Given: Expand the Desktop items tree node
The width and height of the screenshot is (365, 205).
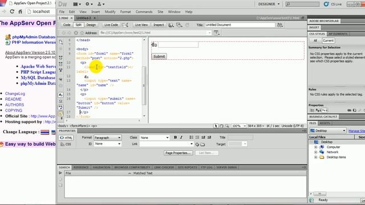Looking at the screenshot, I should 315,157.
